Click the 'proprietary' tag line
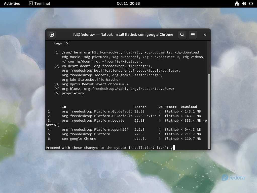This screenshot has height=193, width=257. (x=69, y=93)
